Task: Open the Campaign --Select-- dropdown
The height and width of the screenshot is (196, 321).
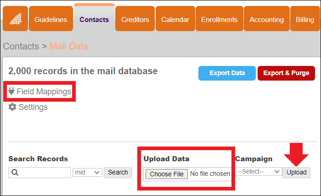Action: click(x=259, y=171)
